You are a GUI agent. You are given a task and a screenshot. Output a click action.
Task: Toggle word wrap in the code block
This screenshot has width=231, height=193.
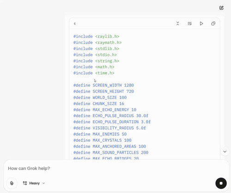tap(189, 24)
